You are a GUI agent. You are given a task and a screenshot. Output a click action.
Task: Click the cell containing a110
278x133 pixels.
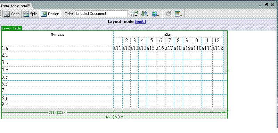coord(196,48)
